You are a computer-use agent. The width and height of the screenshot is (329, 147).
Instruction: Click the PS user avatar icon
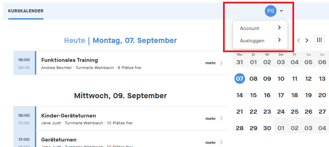click(271, 11)
